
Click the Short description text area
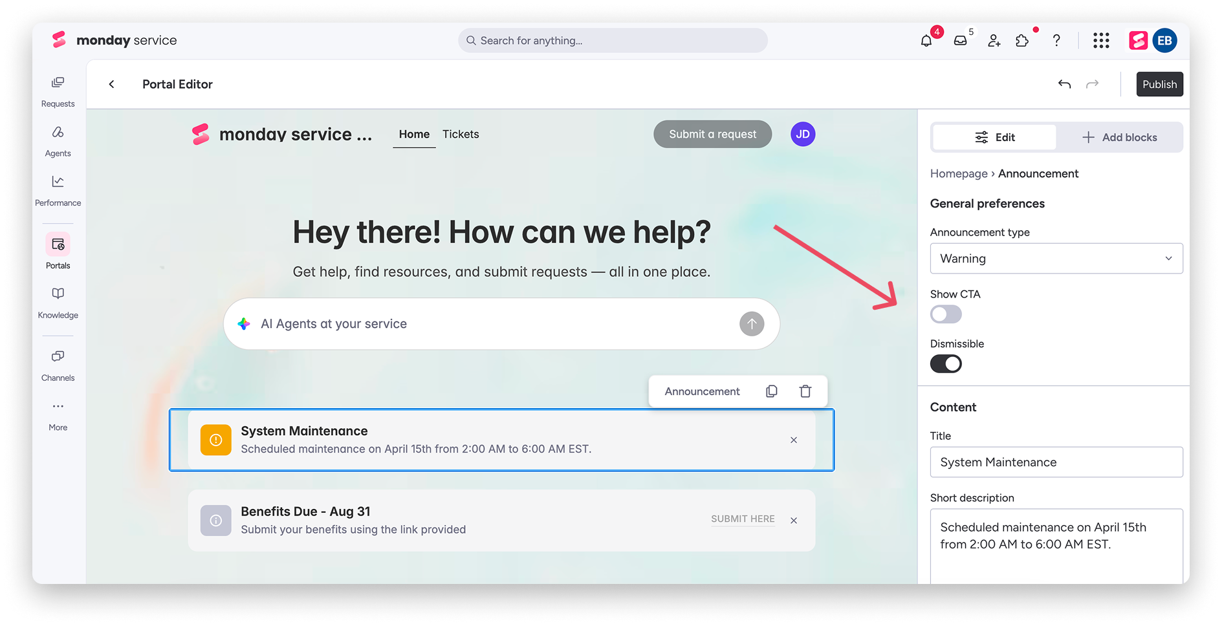point(1056,546)
